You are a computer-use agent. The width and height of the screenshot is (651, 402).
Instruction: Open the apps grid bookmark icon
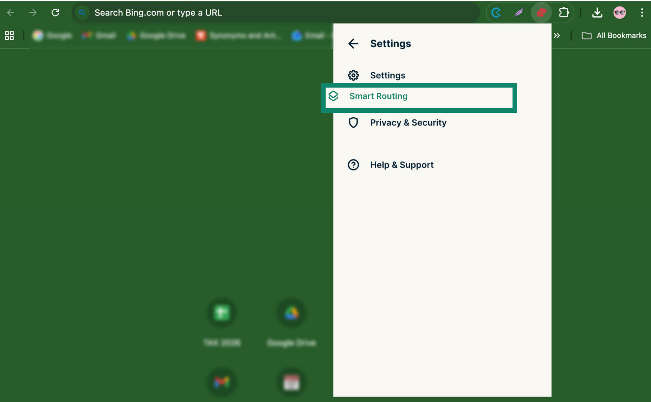coord(9,35)
